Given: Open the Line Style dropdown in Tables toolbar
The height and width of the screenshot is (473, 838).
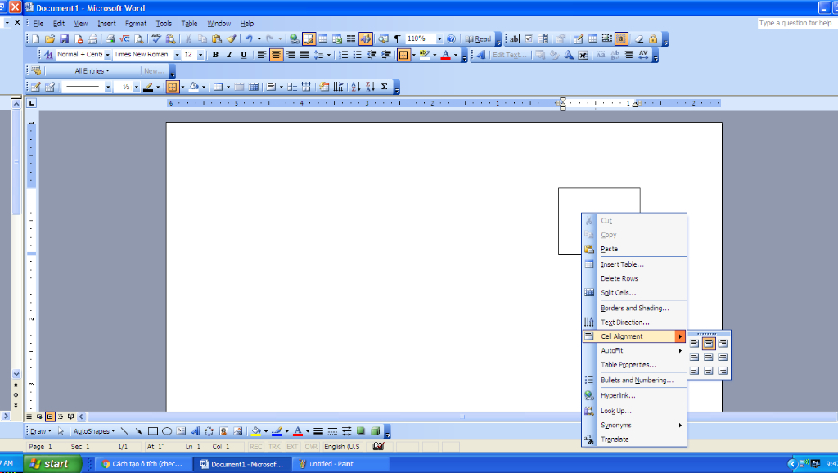Looking at the screenshot, I should click(x=108, y=87).
